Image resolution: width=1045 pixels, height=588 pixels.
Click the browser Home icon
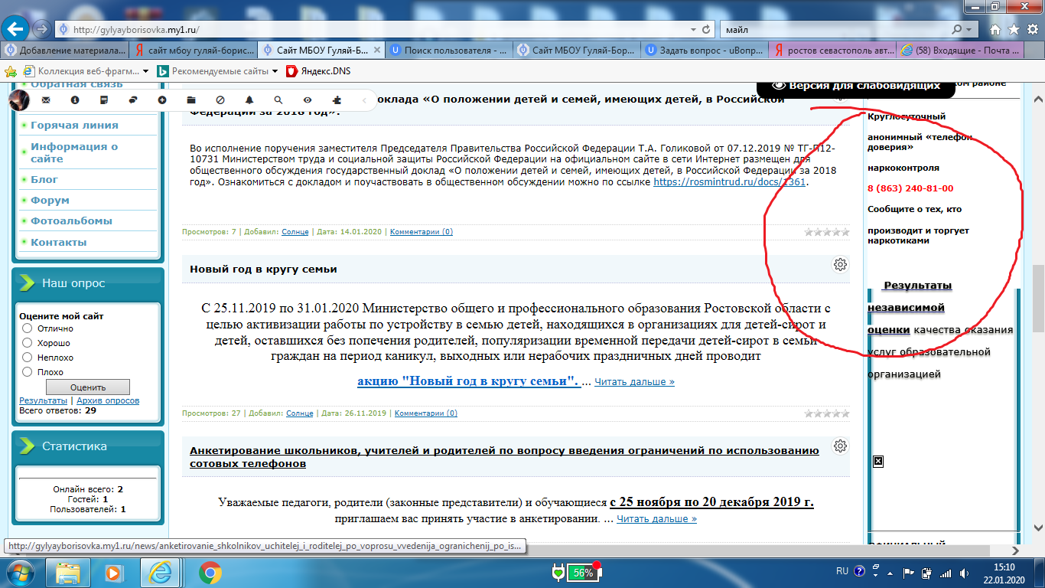995,29
